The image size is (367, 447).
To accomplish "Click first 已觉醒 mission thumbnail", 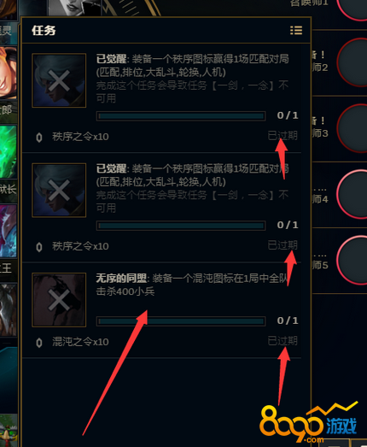I will (59, 80).
